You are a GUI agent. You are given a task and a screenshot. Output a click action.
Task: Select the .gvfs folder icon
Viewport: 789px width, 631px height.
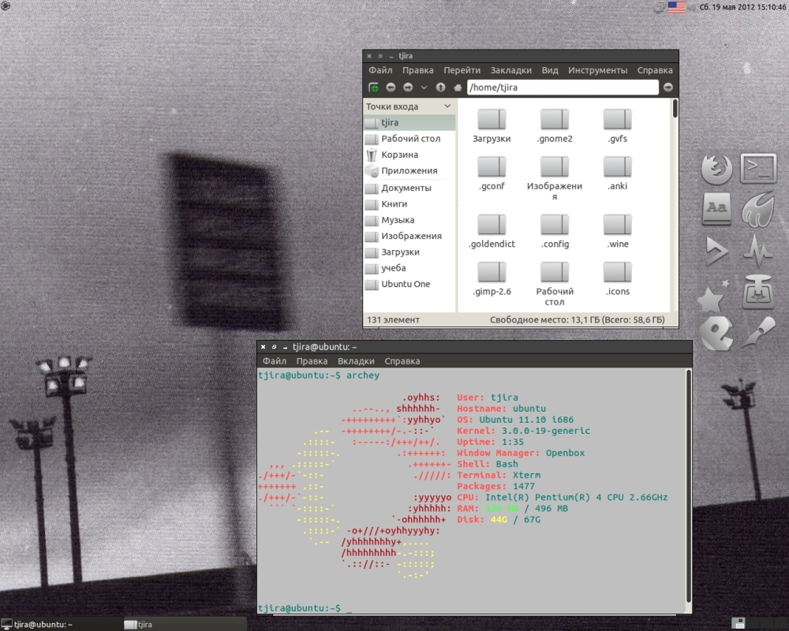tap(618, 120)
